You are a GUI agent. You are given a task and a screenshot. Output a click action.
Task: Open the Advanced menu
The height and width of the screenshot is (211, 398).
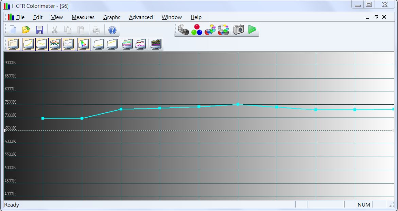point(141,17)
